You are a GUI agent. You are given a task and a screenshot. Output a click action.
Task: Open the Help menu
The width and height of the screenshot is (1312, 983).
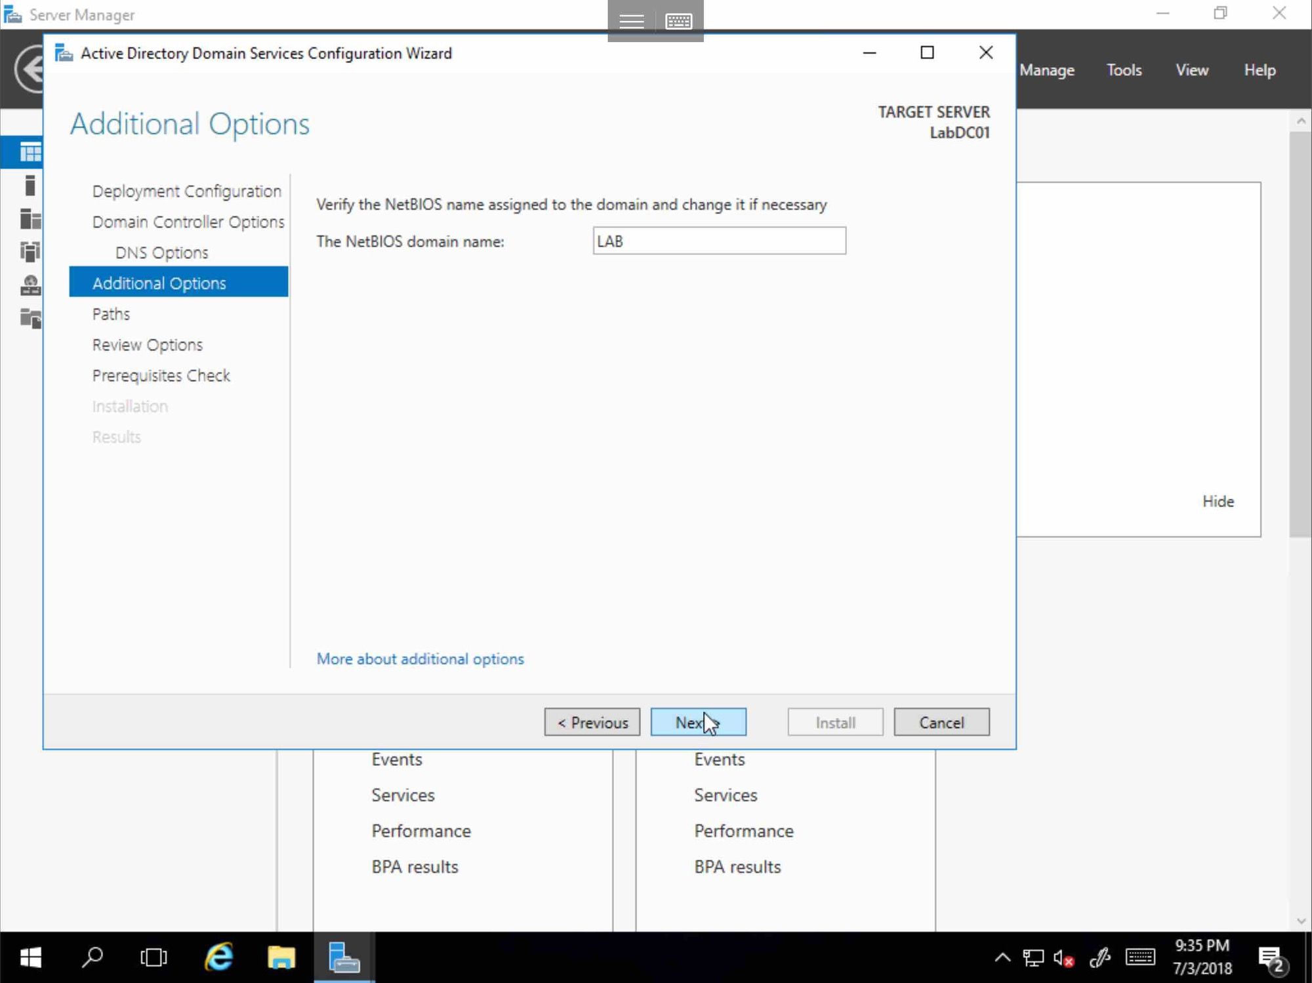tap(1260, 70)
